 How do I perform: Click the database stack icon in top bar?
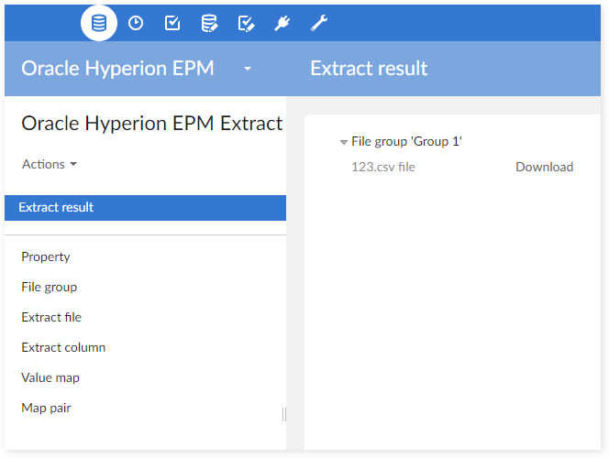click(x=99, y=23)
